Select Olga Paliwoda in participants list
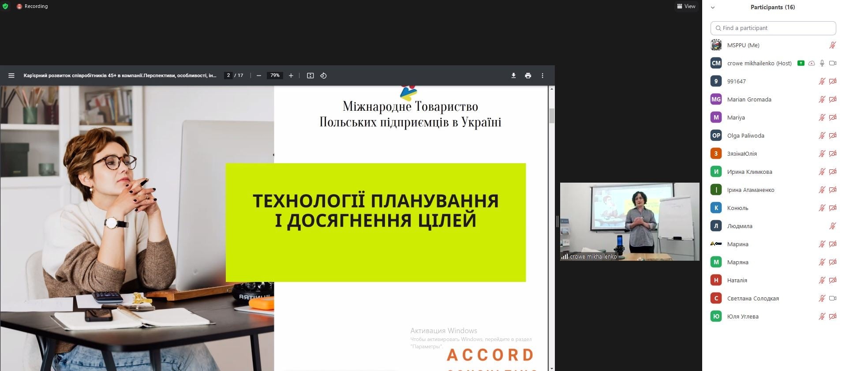The image size is (842, 371). coord(745,136)
